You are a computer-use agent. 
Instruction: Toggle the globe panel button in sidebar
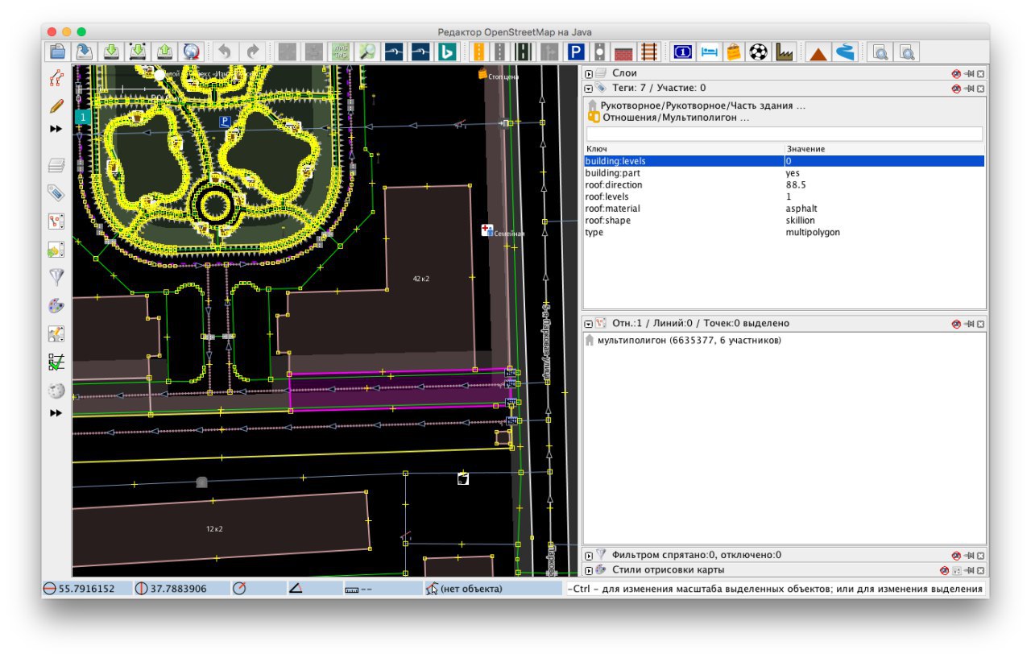click(56, 391)
